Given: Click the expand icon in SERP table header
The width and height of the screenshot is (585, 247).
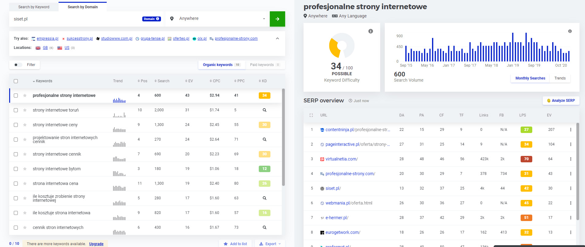Looking at the screenshot, I should coord(311,115).
